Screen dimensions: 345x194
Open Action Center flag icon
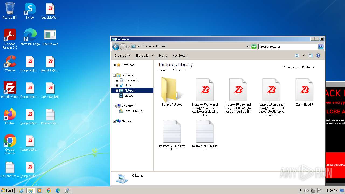tap(319, 190)
